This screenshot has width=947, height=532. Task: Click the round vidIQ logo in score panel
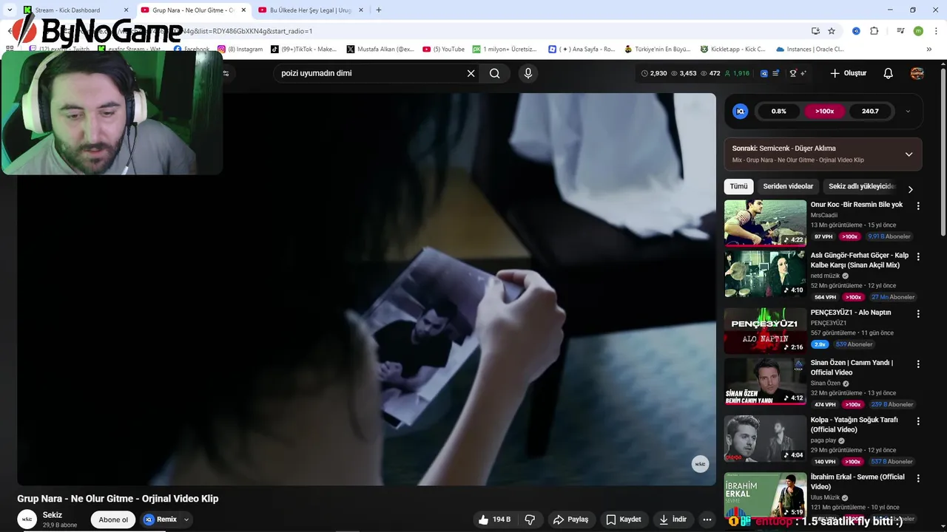tap(740, 111)
